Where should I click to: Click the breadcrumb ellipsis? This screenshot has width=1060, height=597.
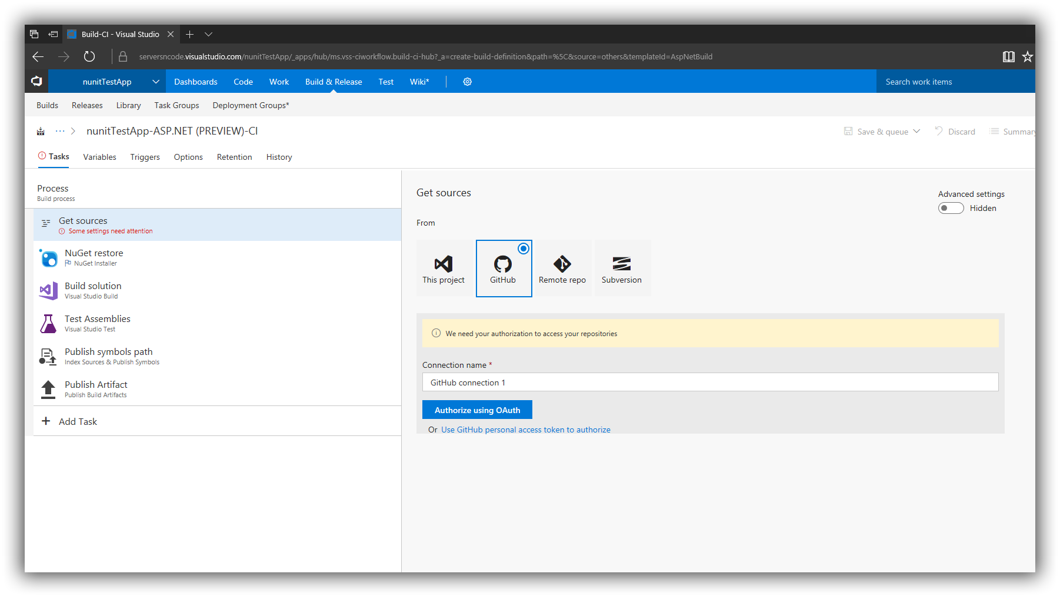click(60, 130)
